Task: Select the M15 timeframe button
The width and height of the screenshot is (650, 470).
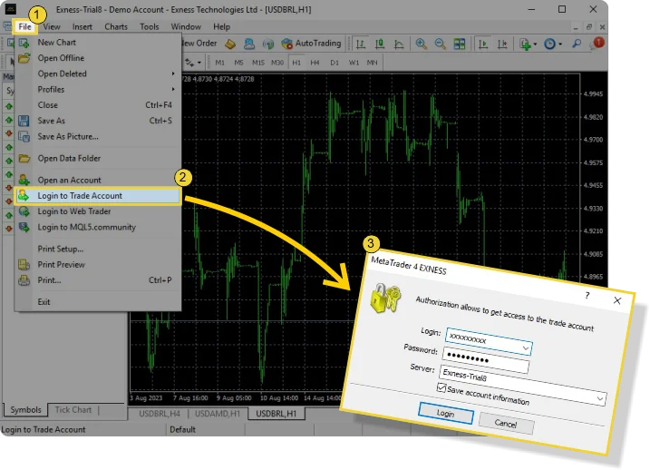Action: 258,63
